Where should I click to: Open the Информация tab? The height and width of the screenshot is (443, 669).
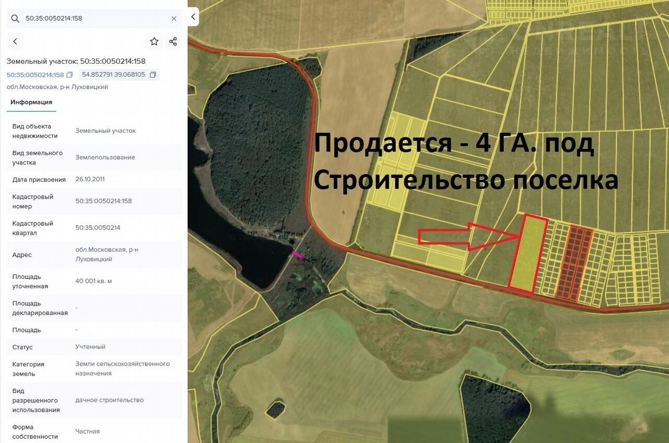tap(31, 102)
